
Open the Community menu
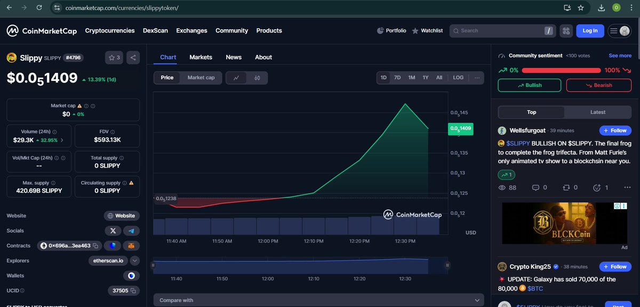[x=231, y=31]
